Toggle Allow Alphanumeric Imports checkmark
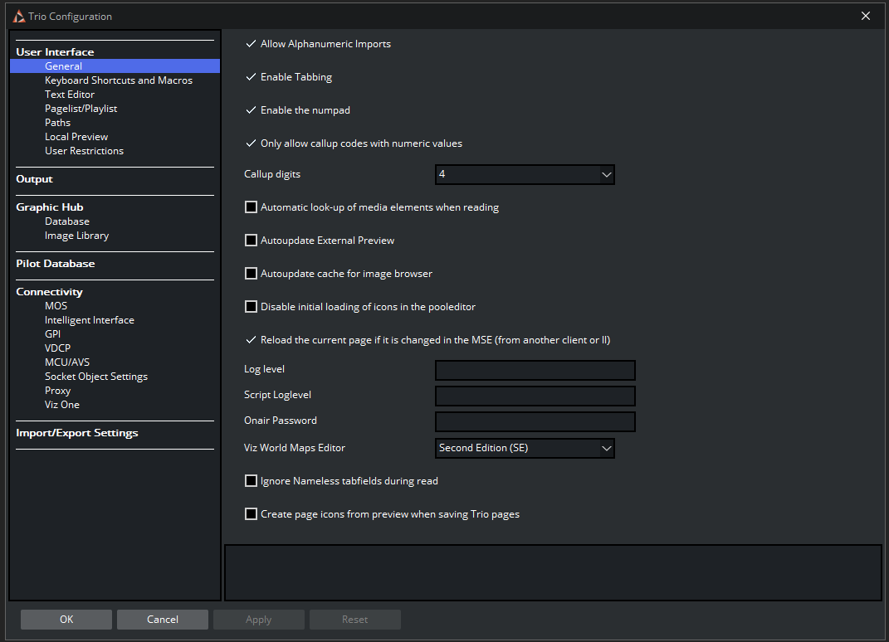Viewport: 889px width, 642px height. pos(251,44)
